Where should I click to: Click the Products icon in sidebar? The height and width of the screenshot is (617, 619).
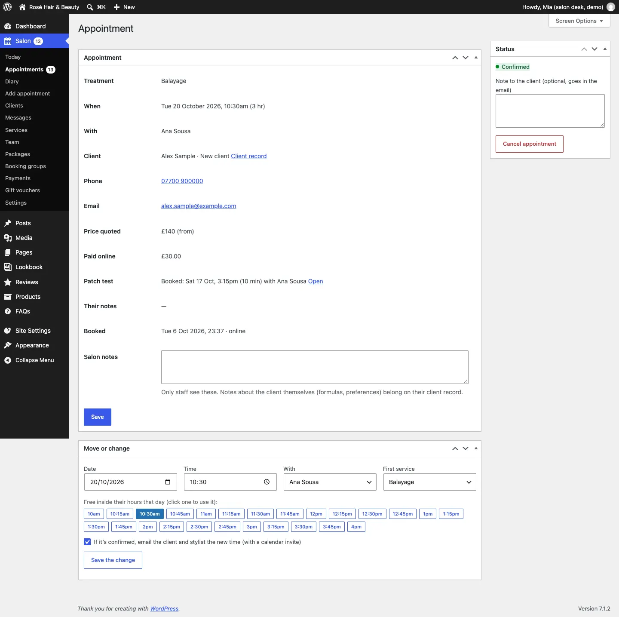8,297
